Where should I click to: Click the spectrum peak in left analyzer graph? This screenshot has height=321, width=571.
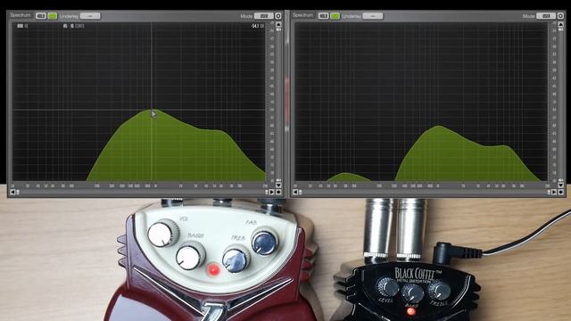[x=151, y=110]
